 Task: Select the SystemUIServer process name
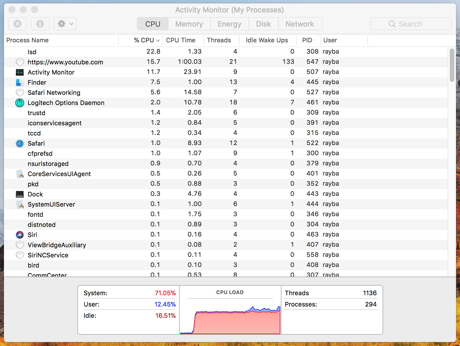pos(51,204)
